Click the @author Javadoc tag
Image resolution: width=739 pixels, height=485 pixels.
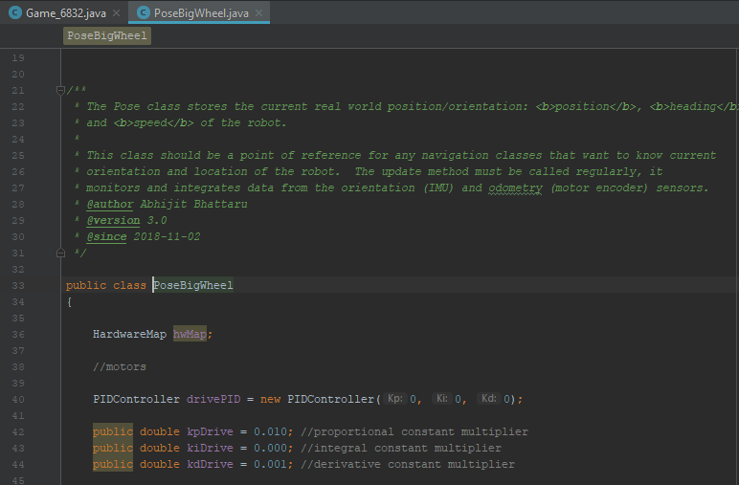click(110, 204)
